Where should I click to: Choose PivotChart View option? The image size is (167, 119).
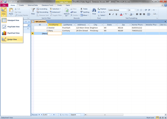coord(12,33)
